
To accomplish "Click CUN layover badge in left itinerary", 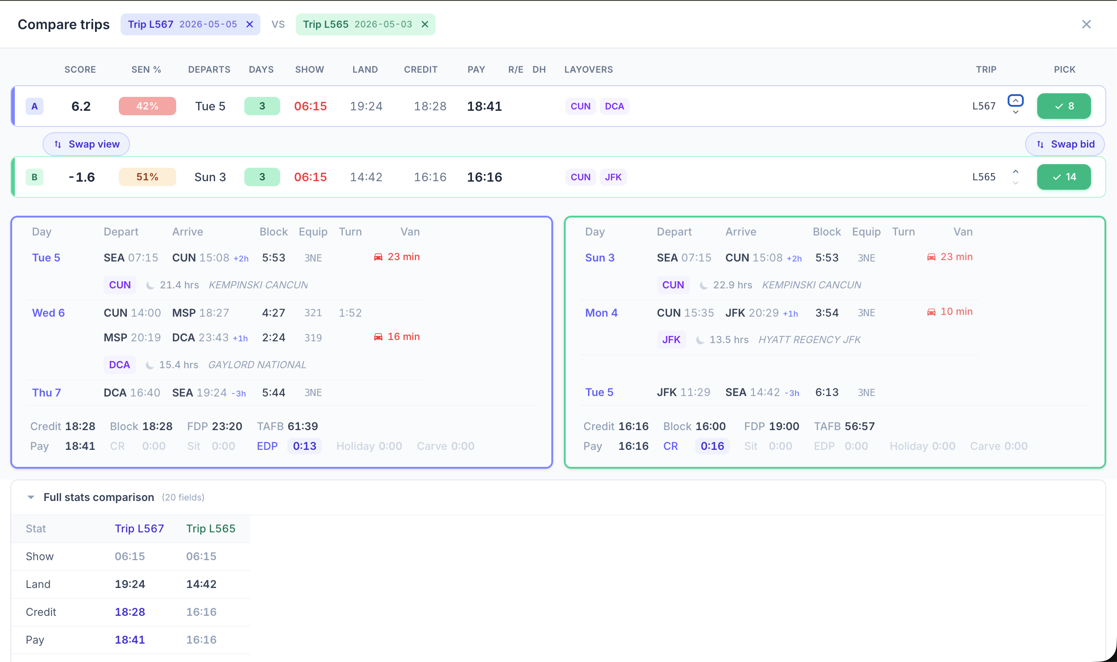I will coord(120,285).
